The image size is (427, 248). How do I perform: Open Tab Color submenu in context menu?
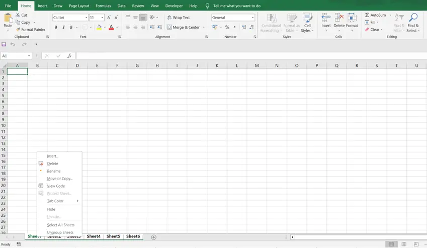point(59,201)
